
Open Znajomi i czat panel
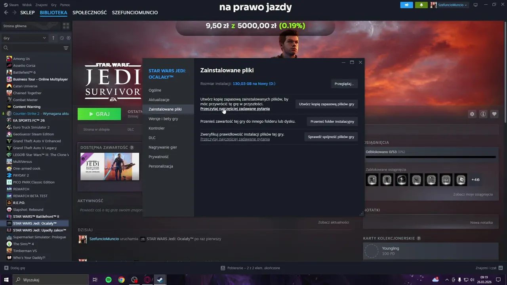point(488,268)
